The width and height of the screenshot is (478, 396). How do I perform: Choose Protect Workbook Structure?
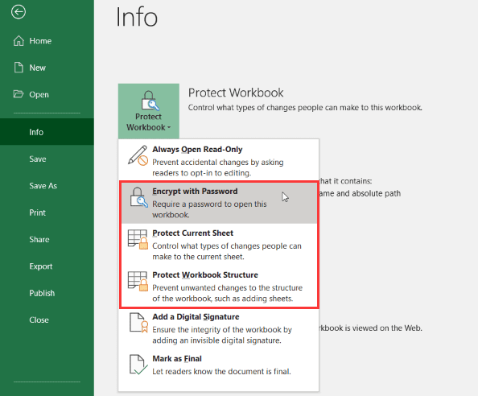219,287
